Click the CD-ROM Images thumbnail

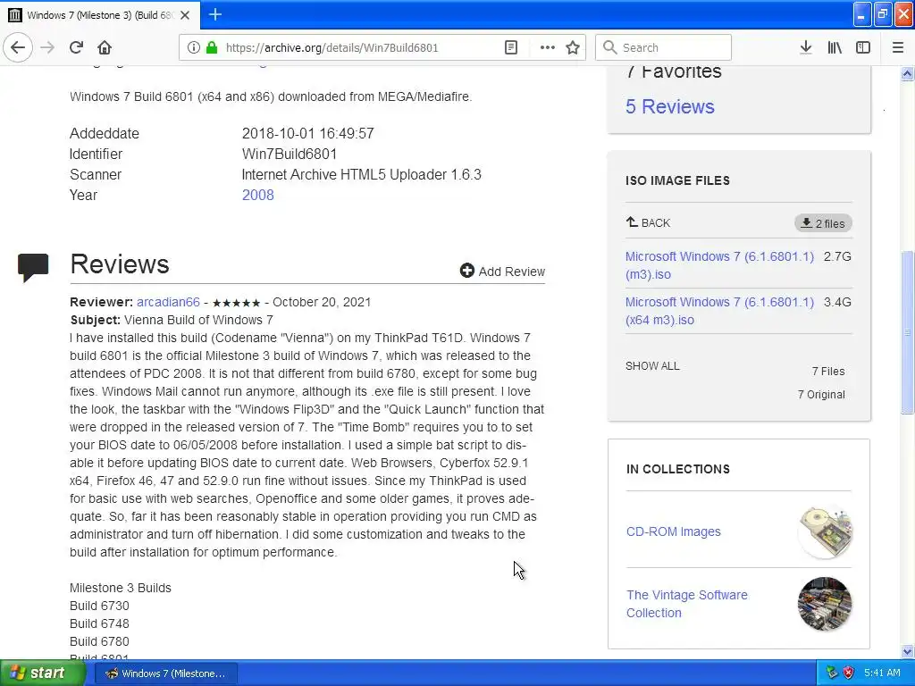tap(825, 532)
